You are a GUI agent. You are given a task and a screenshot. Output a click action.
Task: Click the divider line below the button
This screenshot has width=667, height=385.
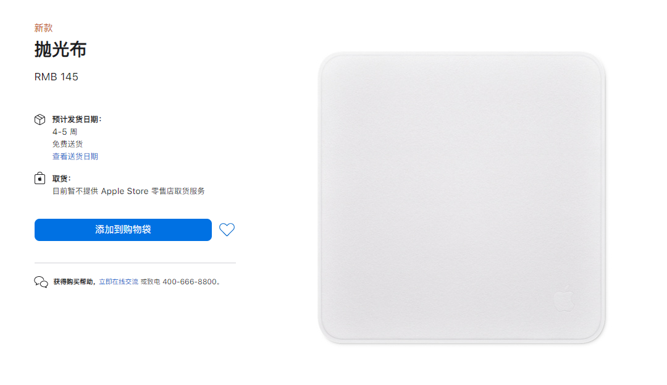pyautogui.click(x=135, y=263)
